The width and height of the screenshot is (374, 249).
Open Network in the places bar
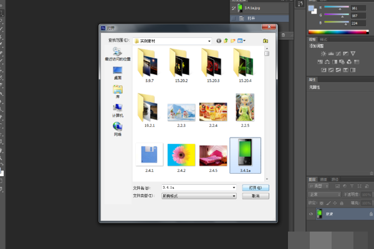(x=118, y=129)
